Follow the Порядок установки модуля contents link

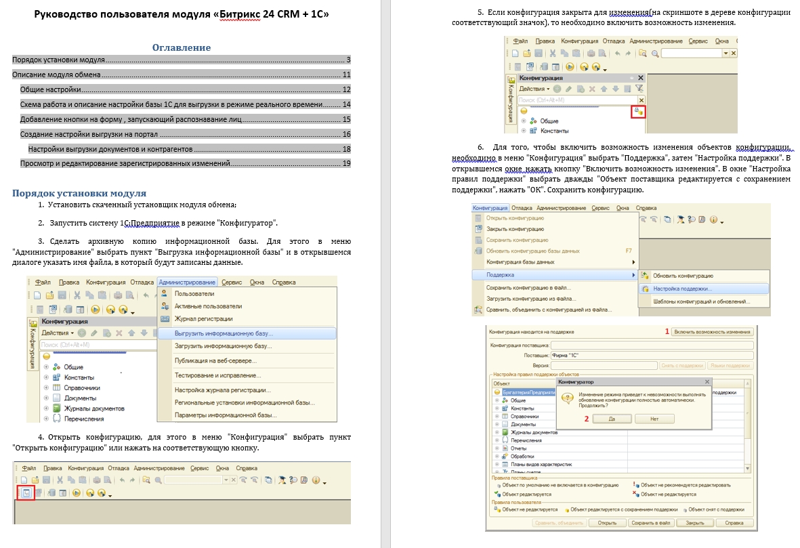(x=181, y=60)
